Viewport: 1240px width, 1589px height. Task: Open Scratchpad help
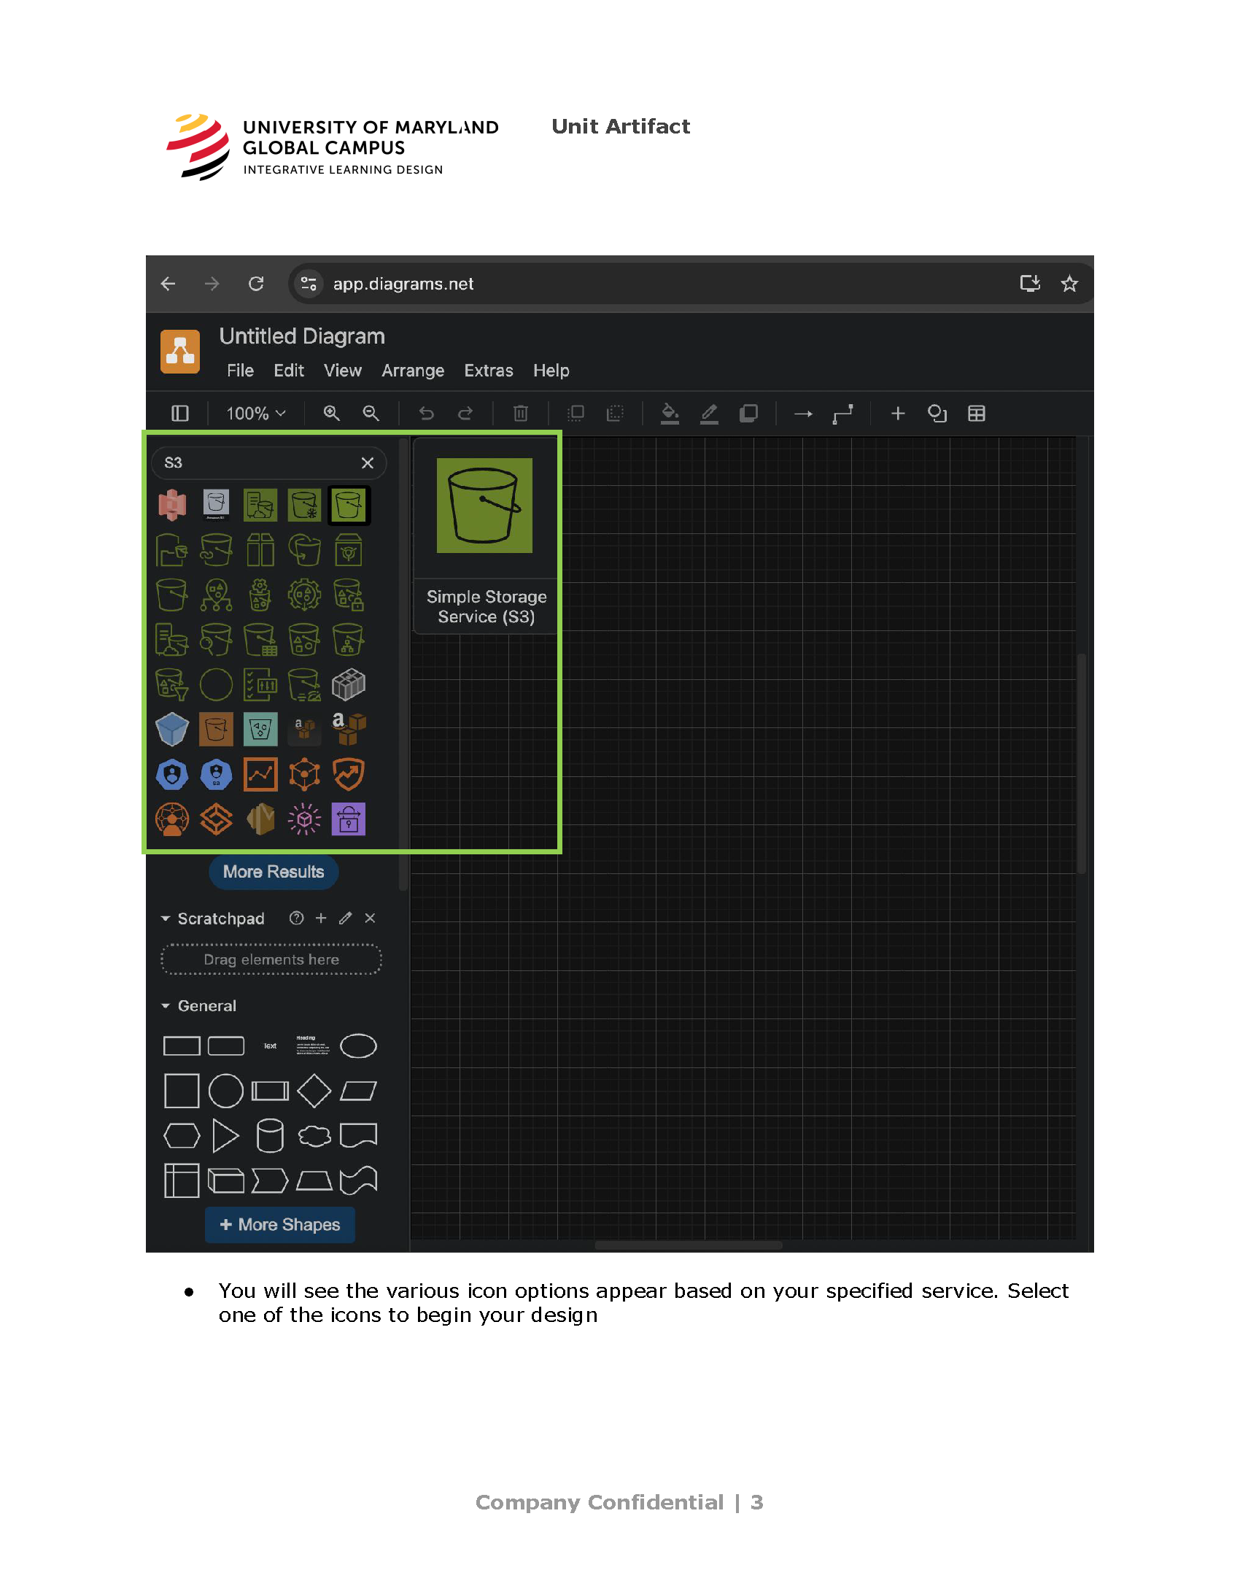pos(296,919)
